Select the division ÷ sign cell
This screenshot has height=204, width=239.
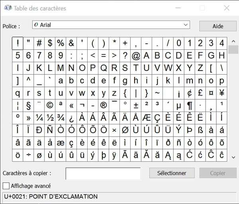click(28, 155)
